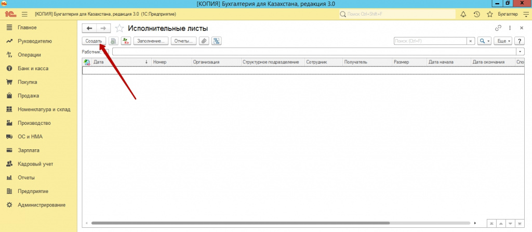Open the Зарплата section in sidebar
The image size is (532, 232).
pyautogui.click(x=29, y=150)
